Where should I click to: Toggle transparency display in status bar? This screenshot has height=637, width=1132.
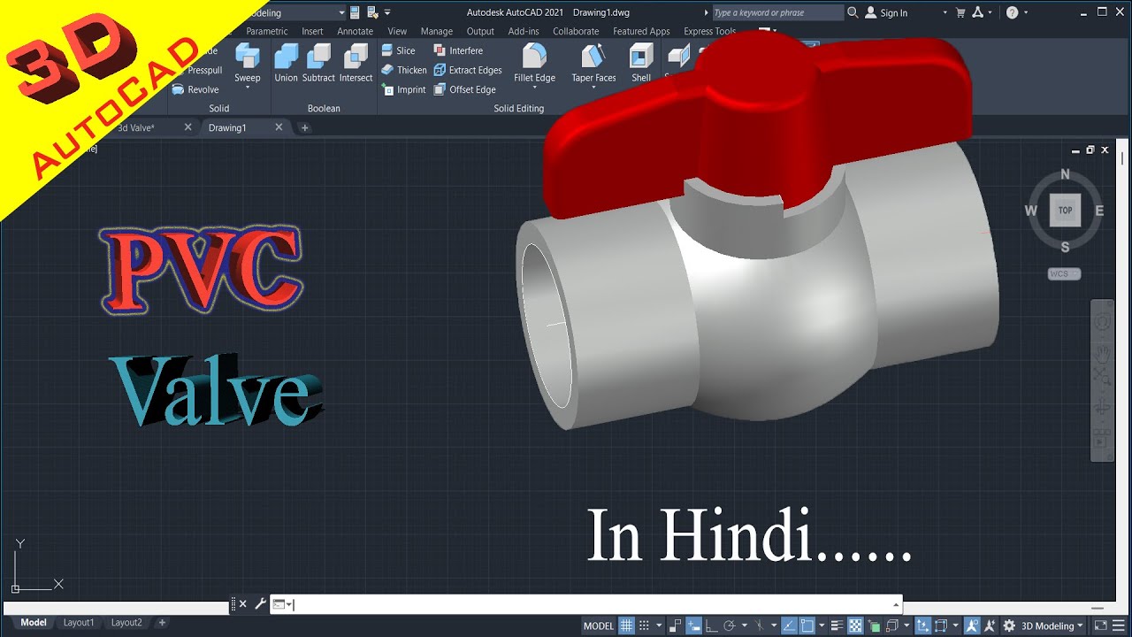855,625
